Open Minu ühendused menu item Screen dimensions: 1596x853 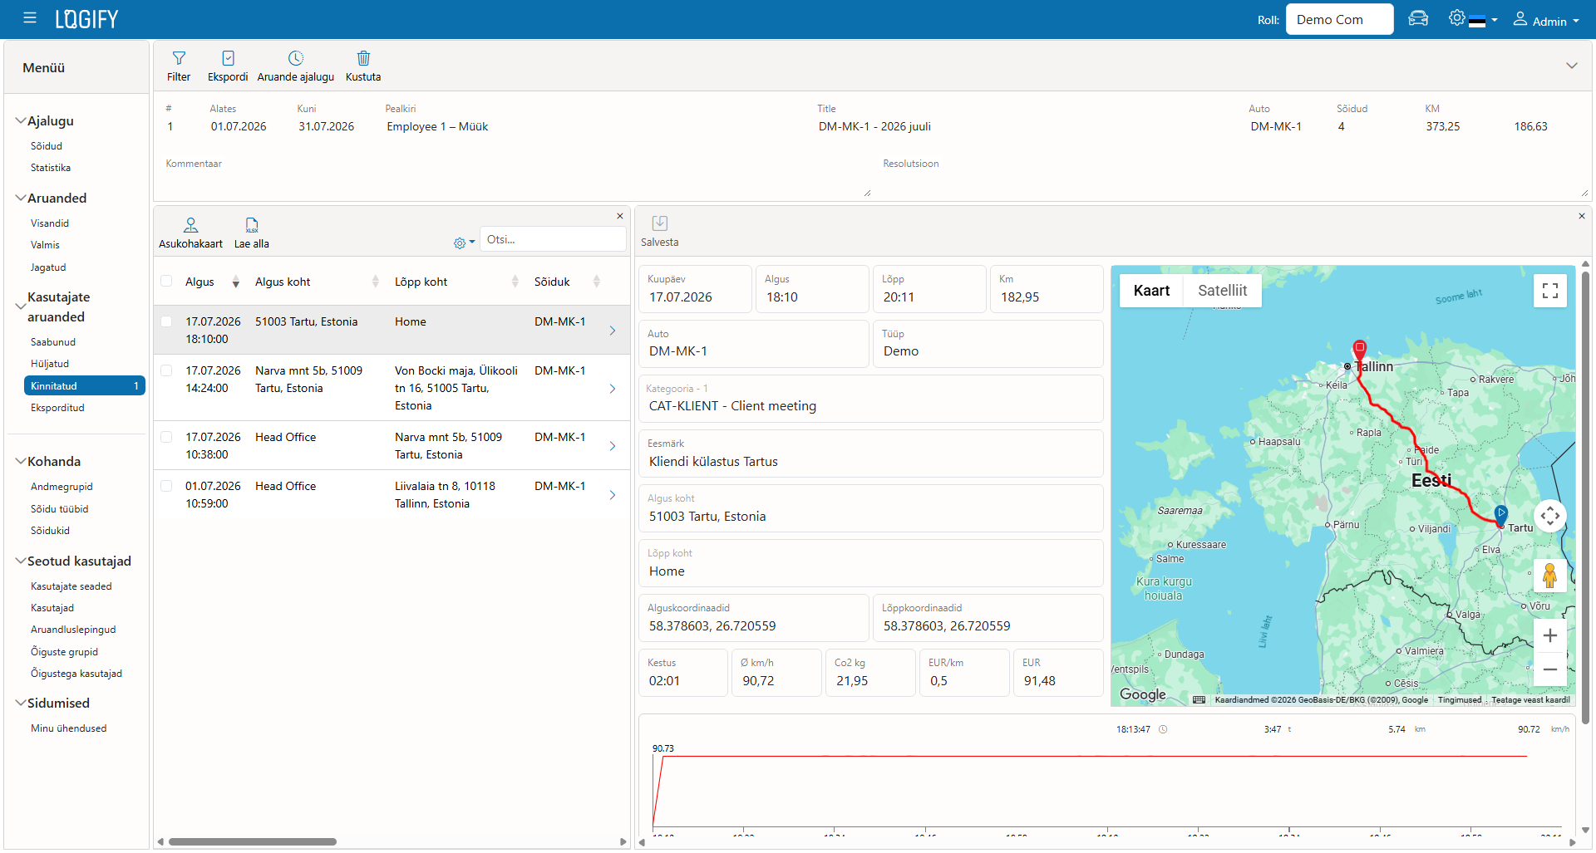[69, 728]
